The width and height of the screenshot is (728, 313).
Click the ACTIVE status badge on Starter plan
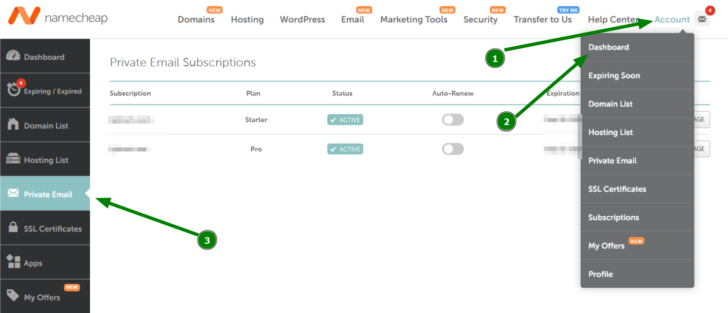click(x=345, y=119)
